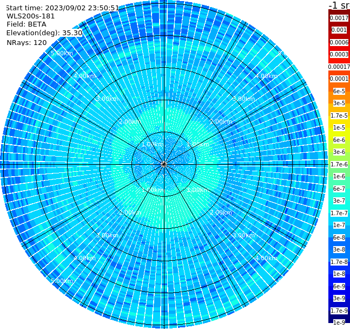The width and height of the screenshot is (350, 329).
Task: Select the 'WLS200s-181' instrument label
Action: pos(31,16)
